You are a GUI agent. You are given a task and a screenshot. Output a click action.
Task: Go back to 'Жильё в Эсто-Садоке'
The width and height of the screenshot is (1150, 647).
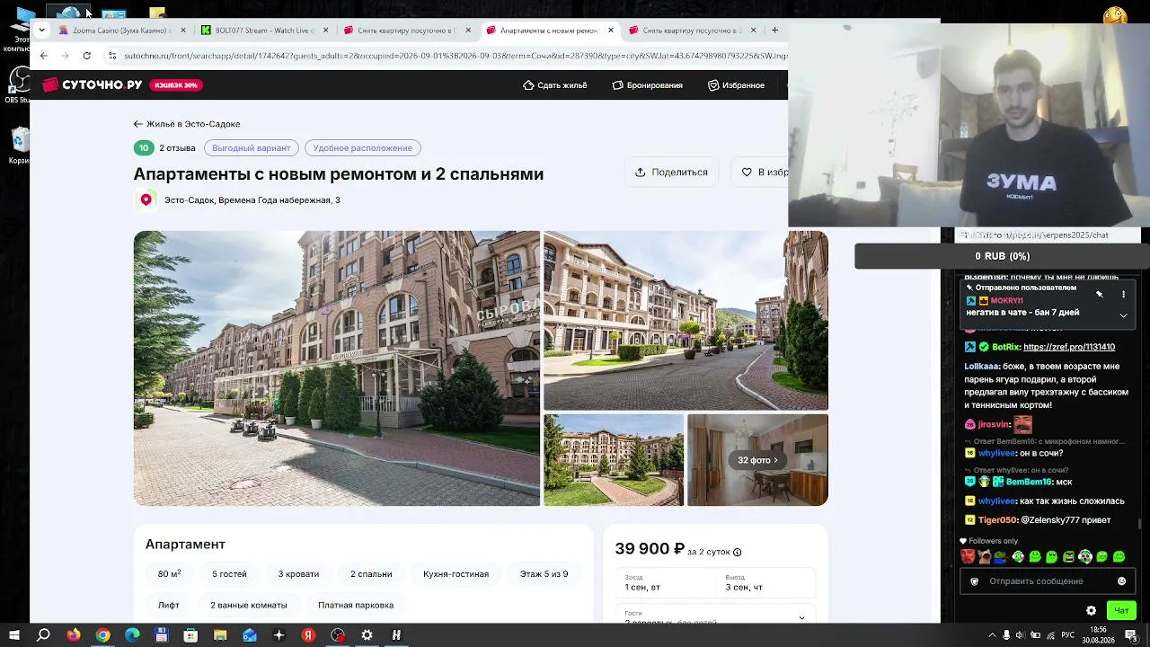[x=187, y=124]
